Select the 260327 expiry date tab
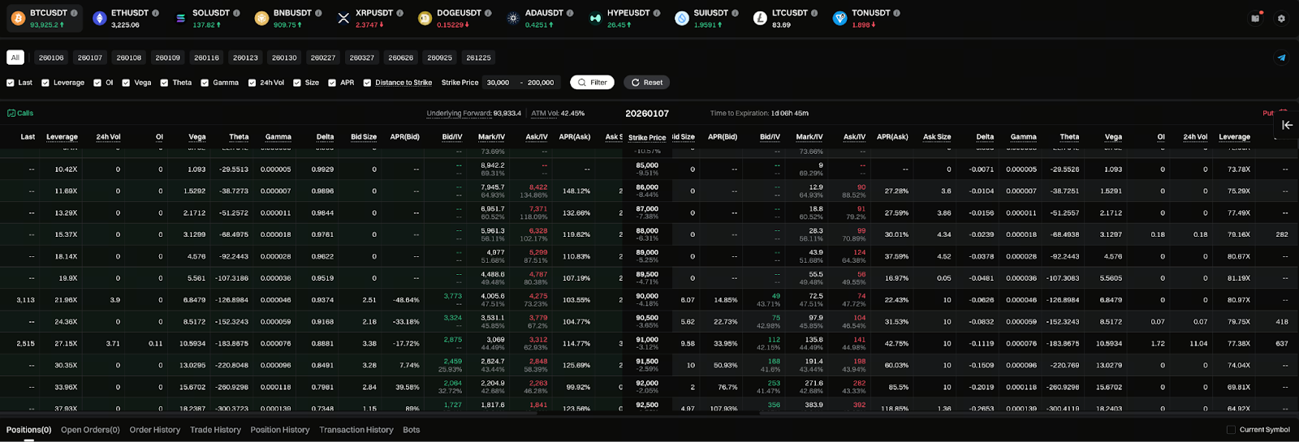1299x442 pixels. click(362, 58)
